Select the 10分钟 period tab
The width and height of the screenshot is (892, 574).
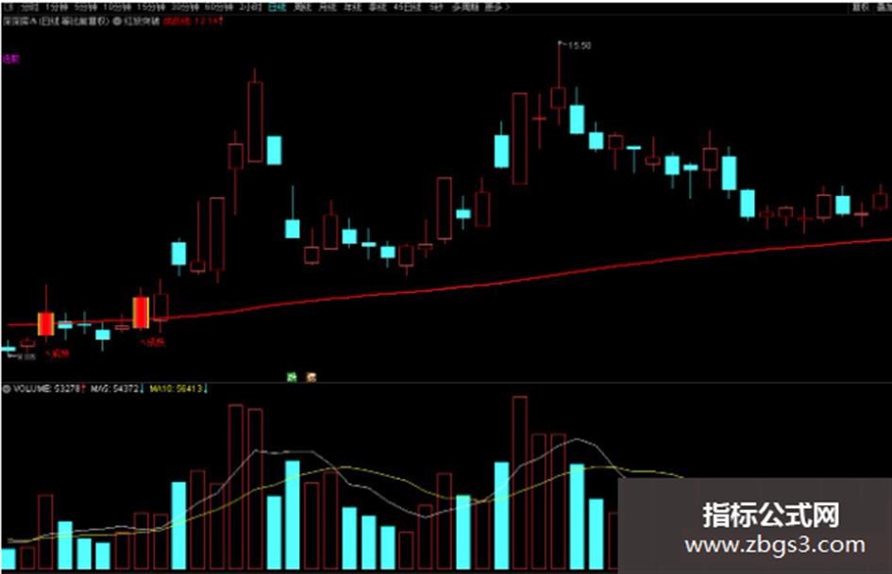116,8
